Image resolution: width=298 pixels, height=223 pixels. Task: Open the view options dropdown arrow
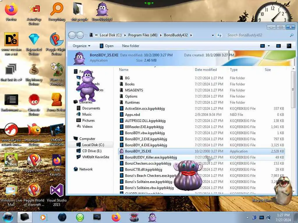pos(269,46)
